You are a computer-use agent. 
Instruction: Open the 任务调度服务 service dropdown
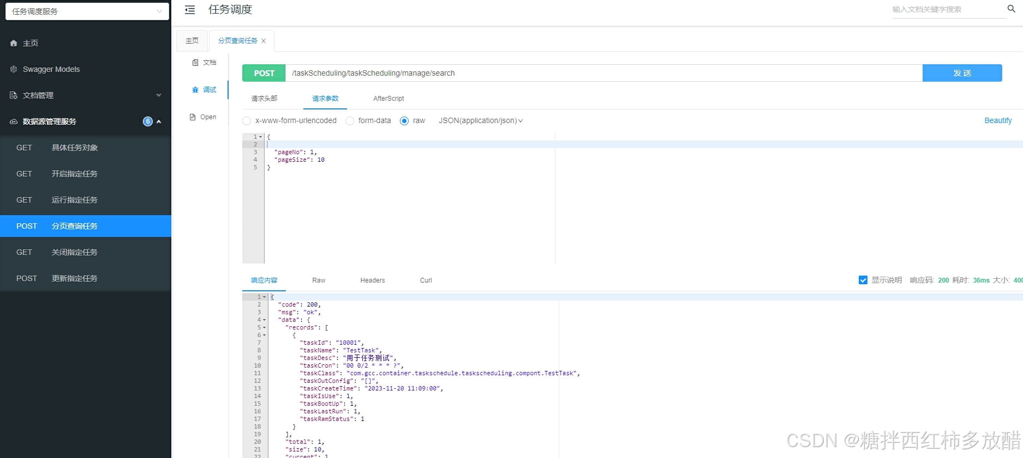[x=87, y=11]
